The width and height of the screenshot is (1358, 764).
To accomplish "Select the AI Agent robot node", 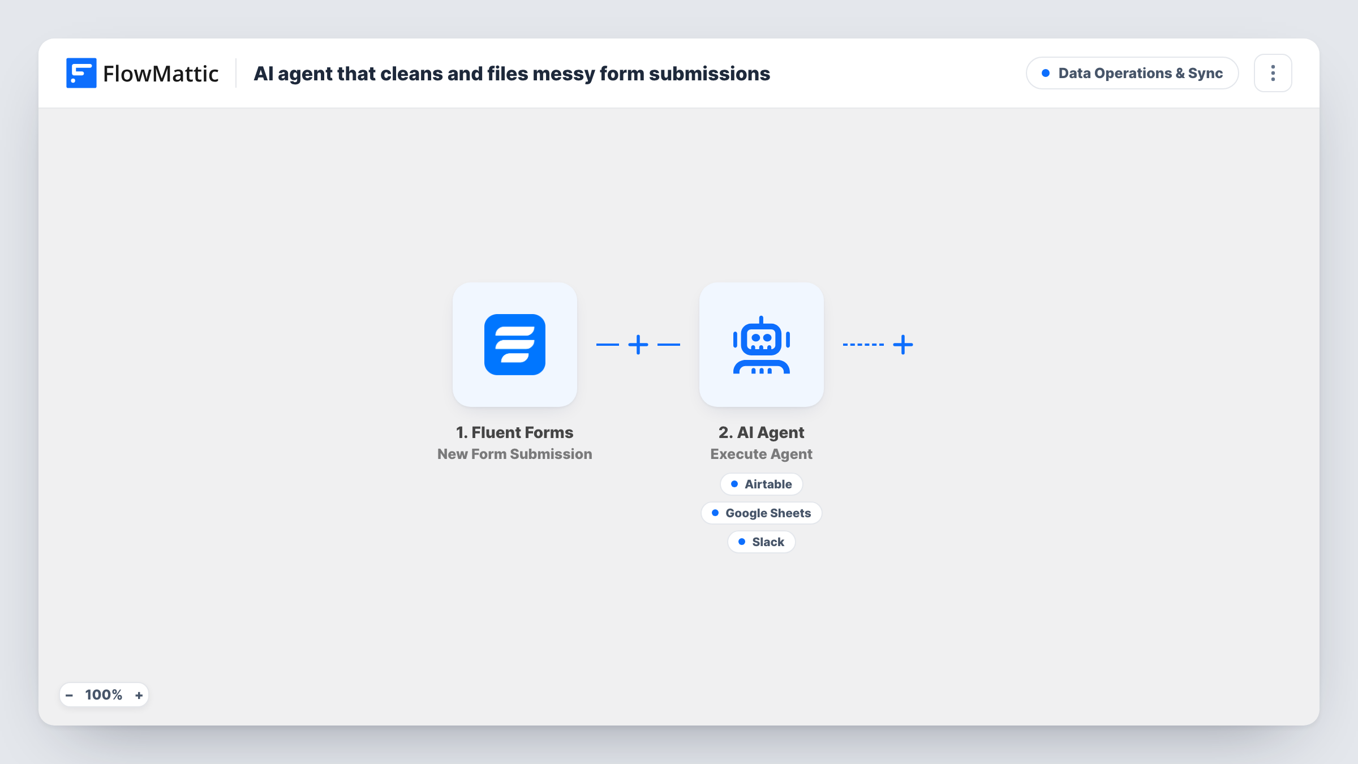I will pos(761,345).
